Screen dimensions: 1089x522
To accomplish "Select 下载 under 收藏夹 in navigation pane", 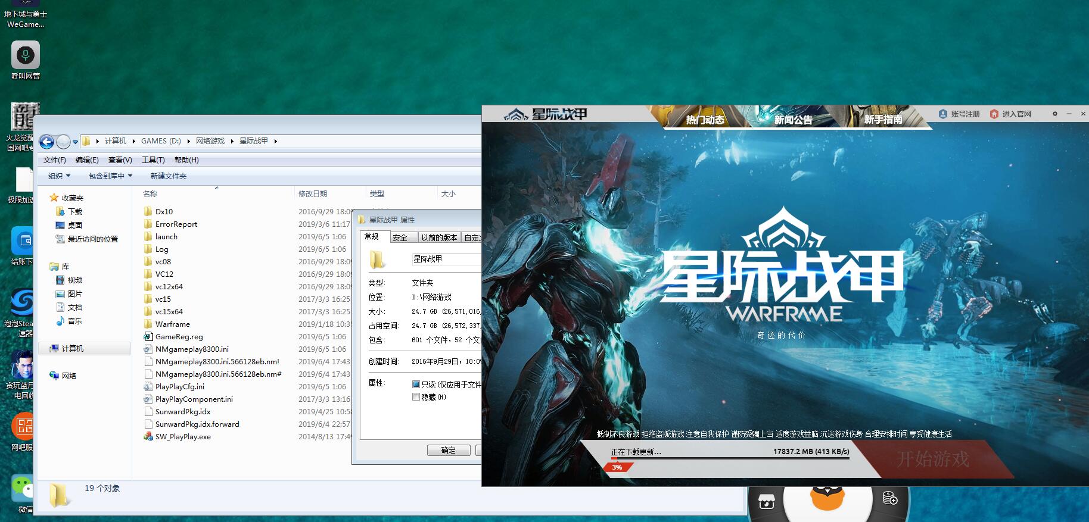I will [74, 211].
